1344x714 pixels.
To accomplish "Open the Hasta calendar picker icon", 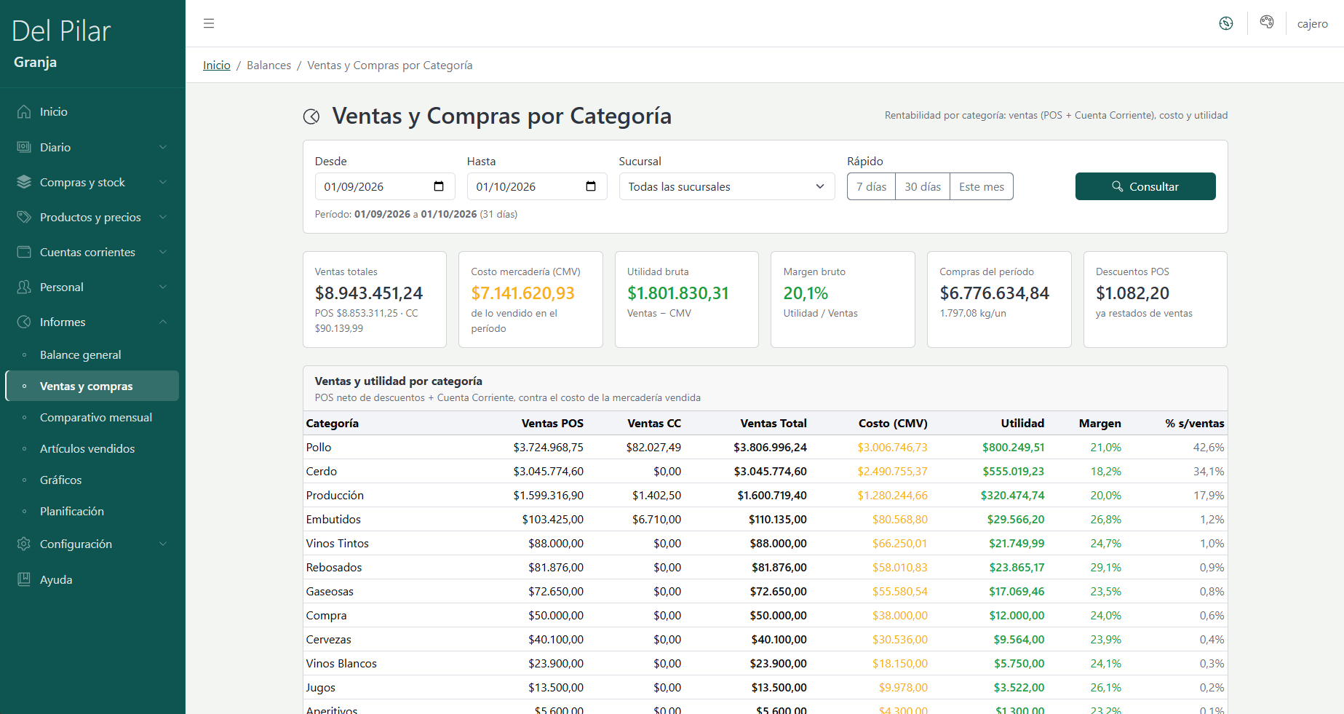I will coord(591,186).
